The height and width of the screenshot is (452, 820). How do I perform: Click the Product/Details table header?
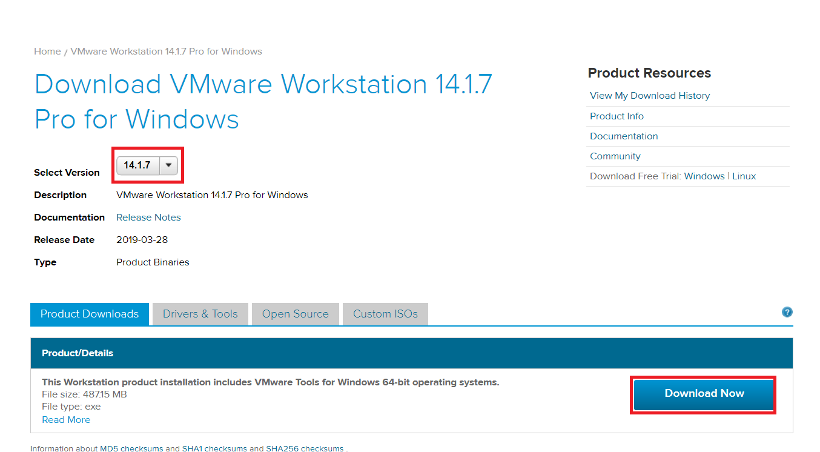tap(412, 353)
